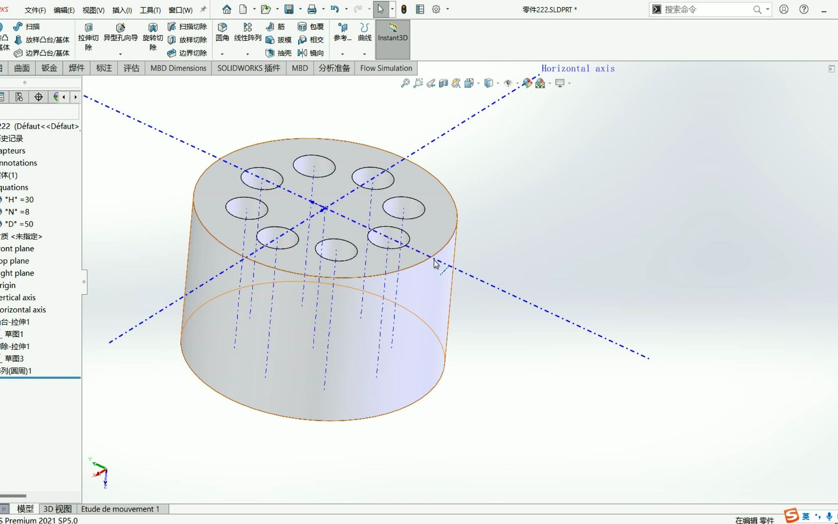Toggle the Section View tool

(443, 83)
